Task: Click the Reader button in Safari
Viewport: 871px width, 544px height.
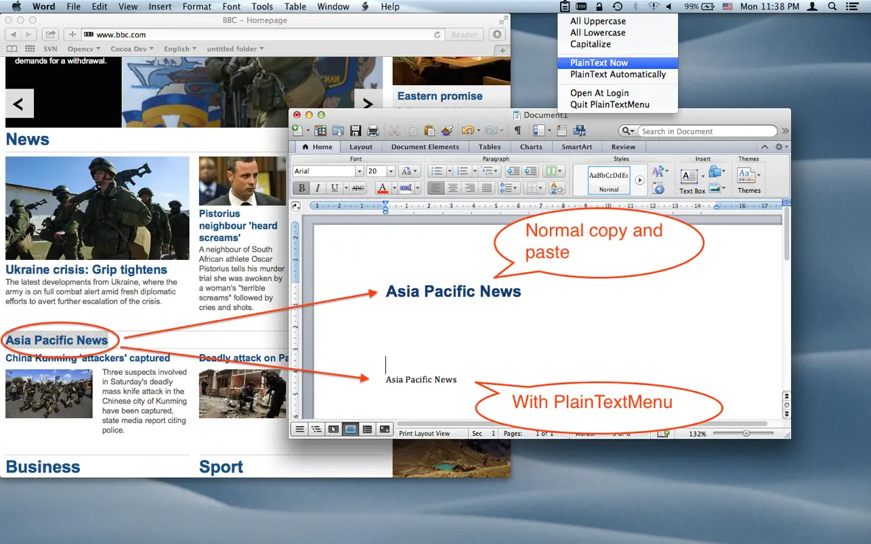Action: (x=464, y=35)
